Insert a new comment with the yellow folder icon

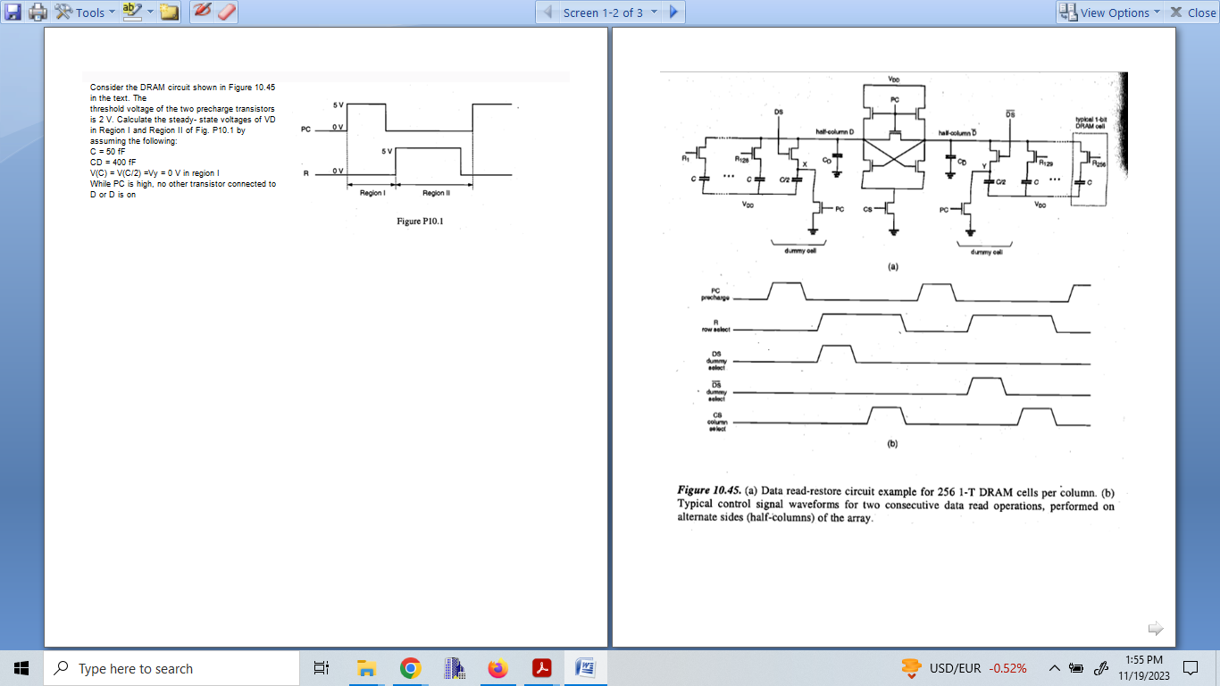click(x=168, y=12)
